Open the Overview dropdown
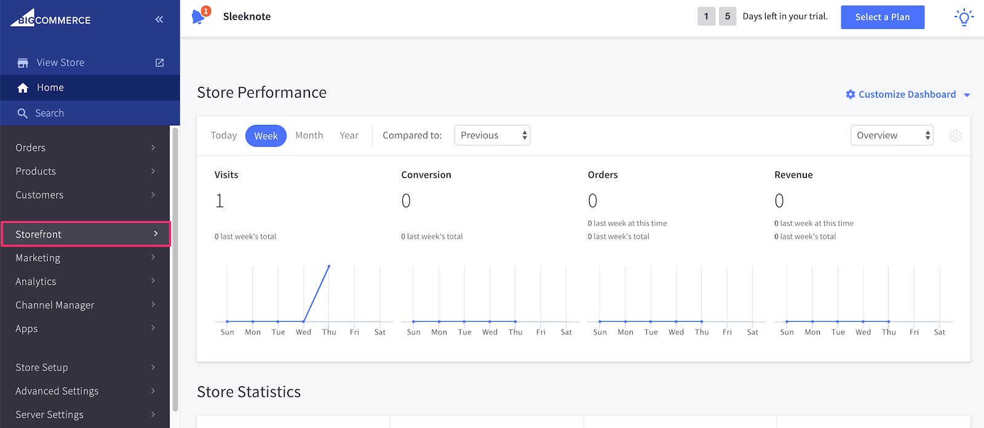The width and height of the screenshot is (984, 428). click(x=892, y=135)
